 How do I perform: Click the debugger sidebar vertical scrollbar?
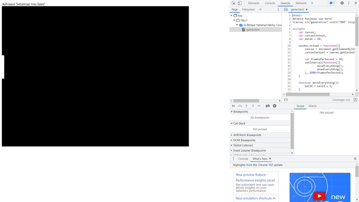point(292,131)
